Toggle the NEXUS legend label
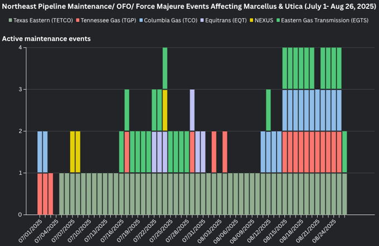This screenshot has width=379, height=246. (x=264, y=21)
